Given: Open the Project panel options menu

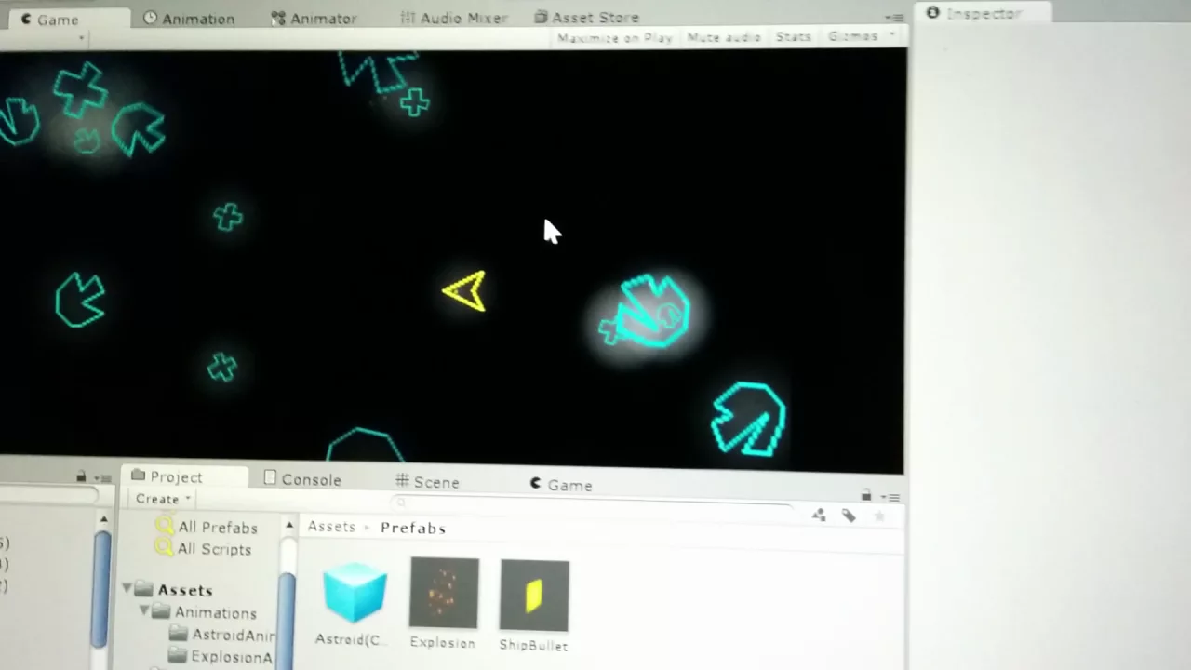Looking at the screenshot, I should (x=891, y=497).
